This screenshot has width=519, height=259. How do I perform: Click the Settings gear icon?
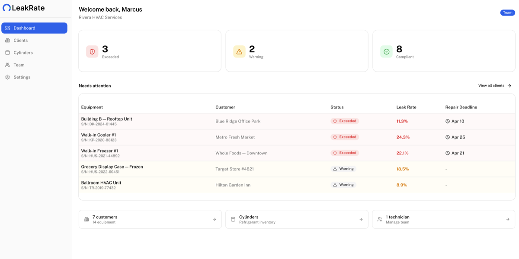tap(7, 77)
